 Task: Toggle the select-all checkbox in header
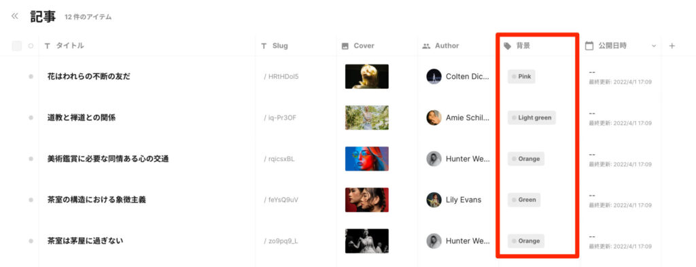coord(17,46)
